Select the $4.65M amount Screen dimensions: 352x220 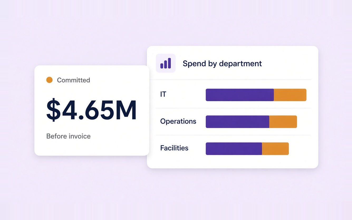click(x=91, y=110)
